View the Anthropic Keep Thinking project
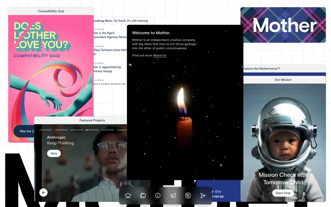The image size is (331, 207). click(54, 154)
